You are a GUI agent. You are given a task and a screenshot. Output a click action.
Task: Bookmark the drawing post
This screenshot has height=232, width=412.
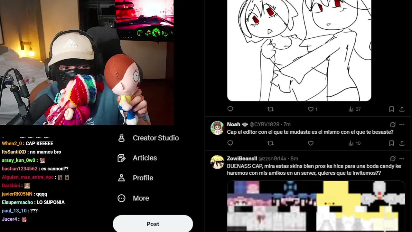point(391,109)
